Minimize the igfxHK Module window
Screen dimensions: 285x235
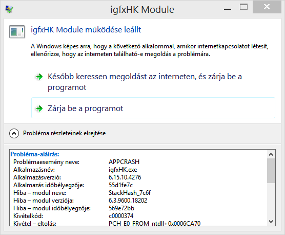(228, 9)
